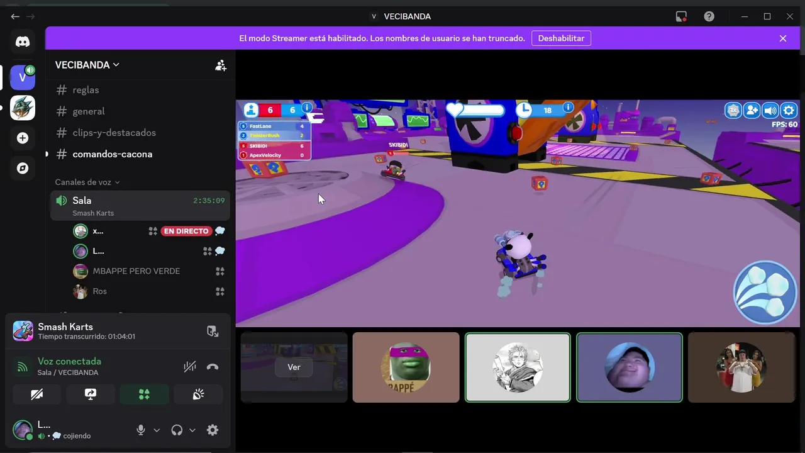Click game settings gear in Smash Karts
This screenshot has width=805, height=453.
789,111
